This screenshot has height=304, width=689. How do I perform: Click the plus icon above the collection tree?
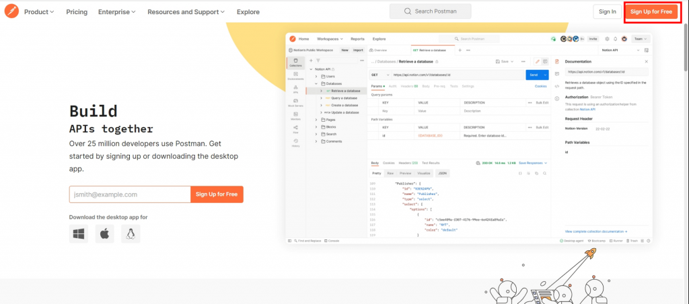click(x=311, y=61)
